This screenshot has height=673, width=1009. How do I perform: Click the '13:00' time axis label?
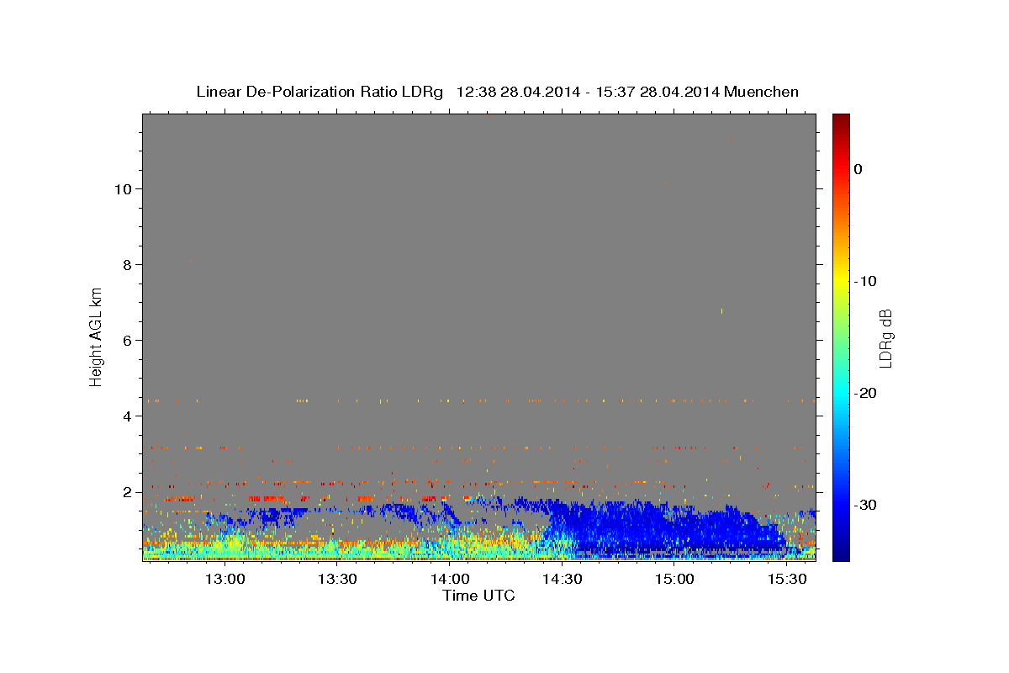coord(225,580)
